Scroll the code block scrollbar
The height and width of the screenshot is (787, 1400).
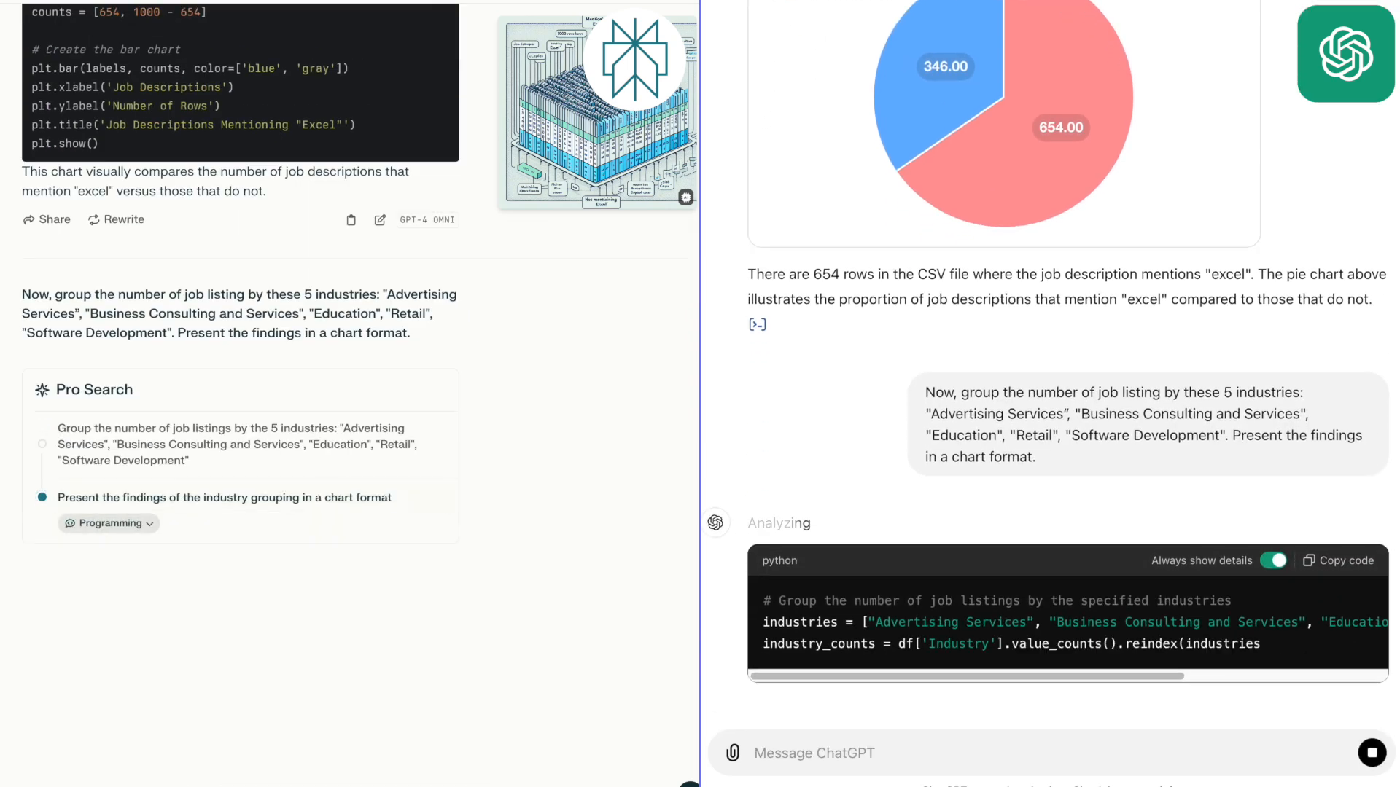tap(971, 676)
